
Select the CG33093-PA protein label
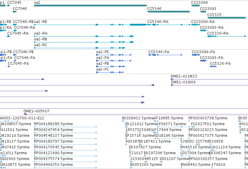(212, 58)
